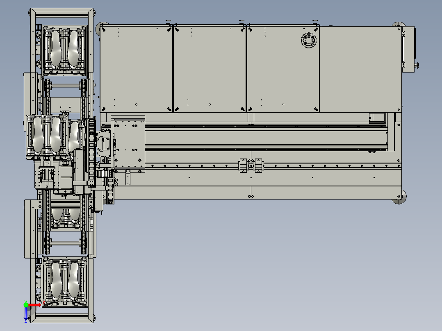Viewport: 442px width, 331px height.
Task: Select the left bearing block on the linear rail
Action: point(243,165)
